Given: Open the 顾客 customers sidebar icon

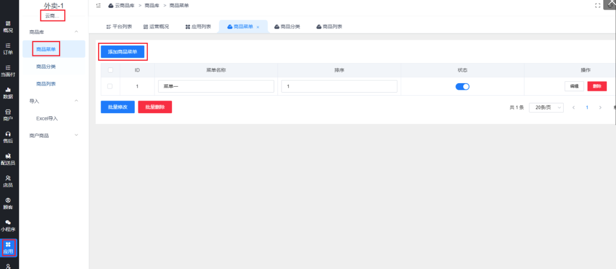Looking at the screenshot, I should pos(8,203).
